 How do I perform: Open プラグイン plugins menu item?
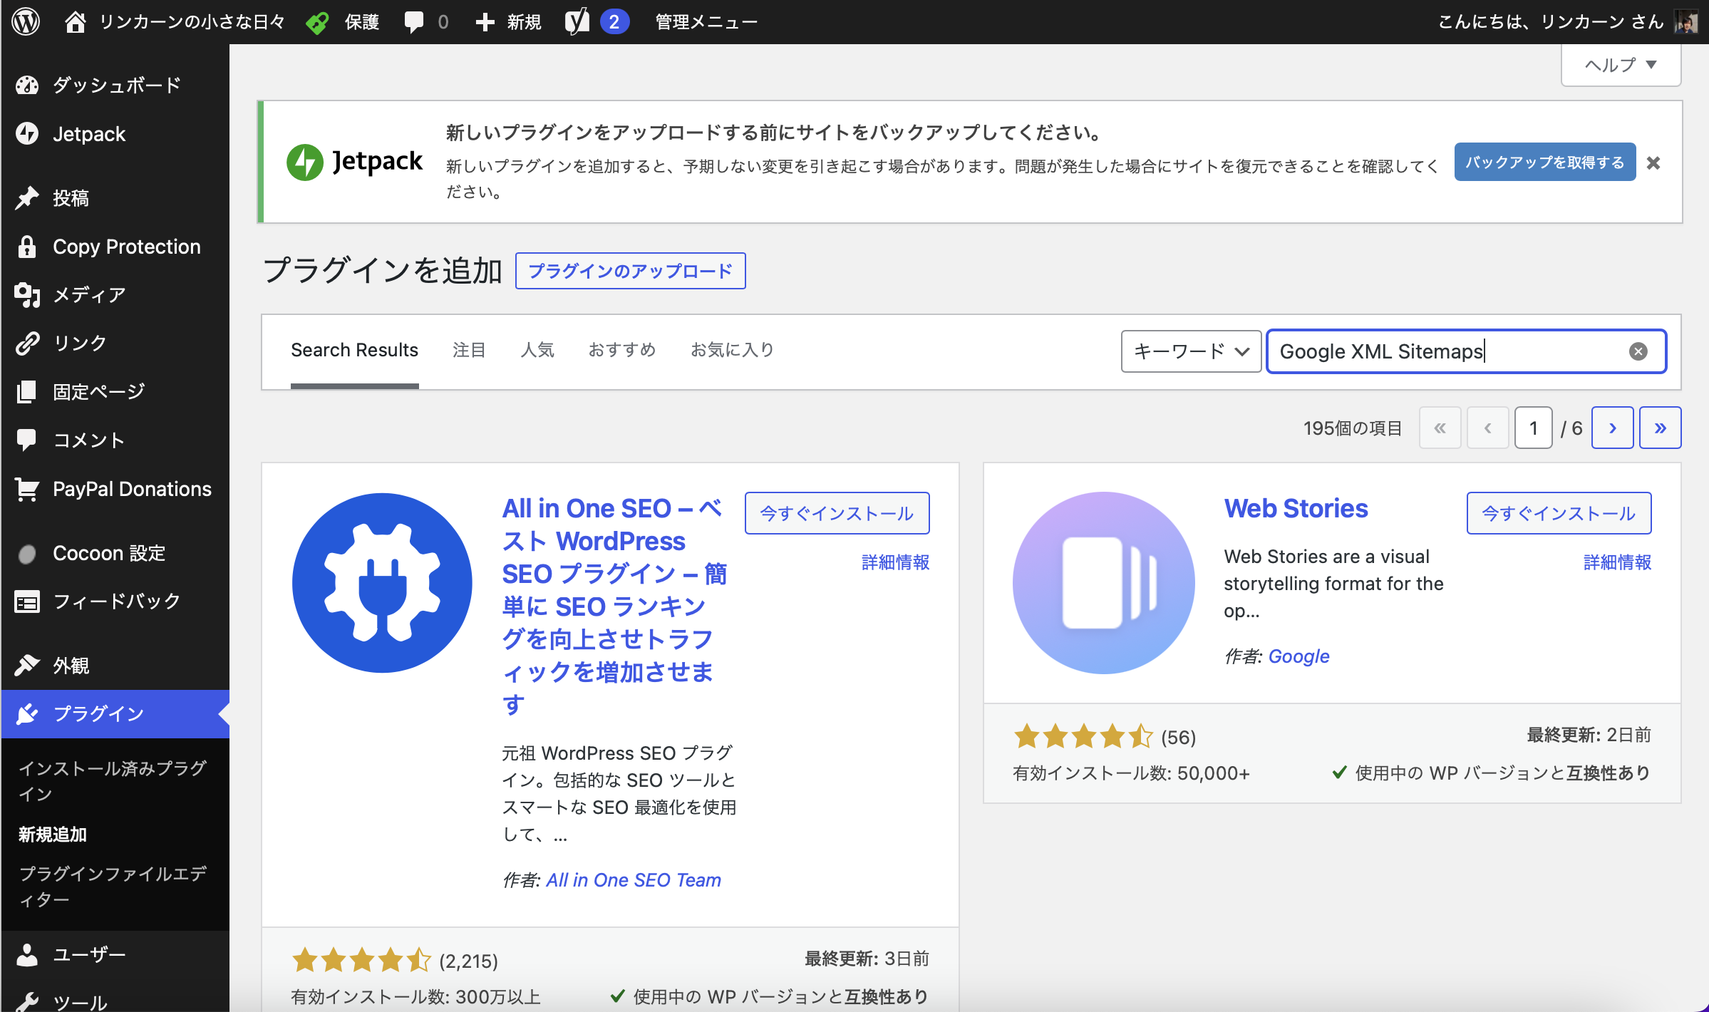pos(115,714)
